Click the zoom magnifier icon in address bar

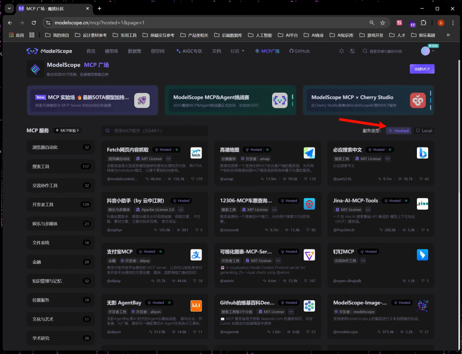[372, 23]
